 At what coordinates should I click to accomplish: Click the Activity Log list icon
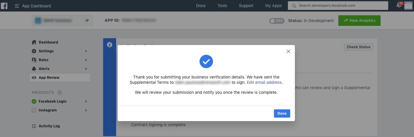(x=34, y=126)
